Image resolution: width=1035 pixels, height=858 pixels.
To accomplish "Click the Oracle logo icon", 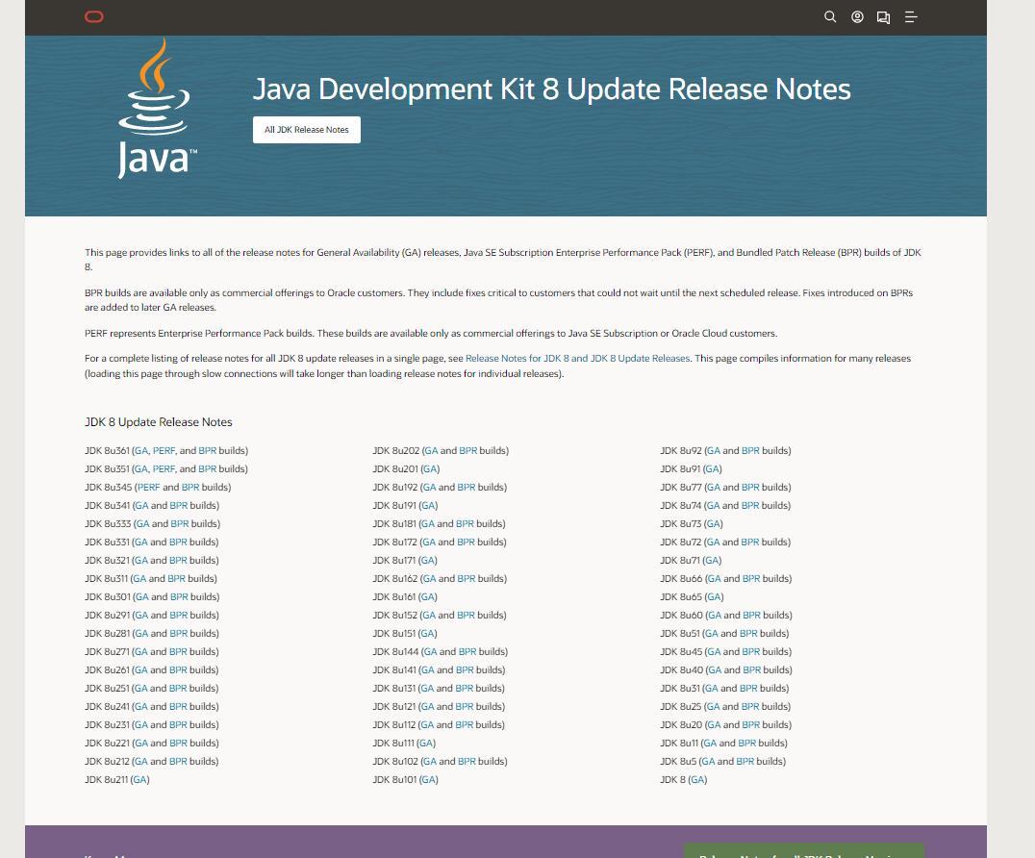I will (x=94, y=17).
